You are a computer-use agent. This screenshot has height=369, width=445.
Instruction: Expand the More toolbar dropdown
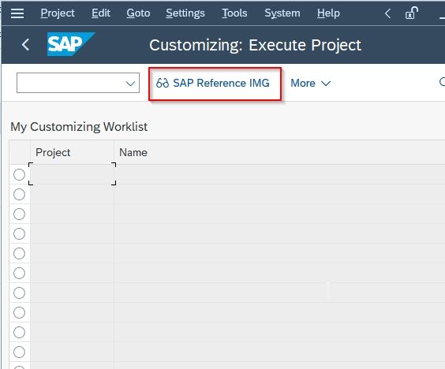(x=311, y=84)
